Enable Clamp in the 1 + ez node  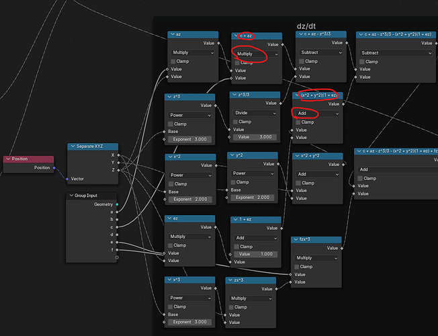[237, 247]
